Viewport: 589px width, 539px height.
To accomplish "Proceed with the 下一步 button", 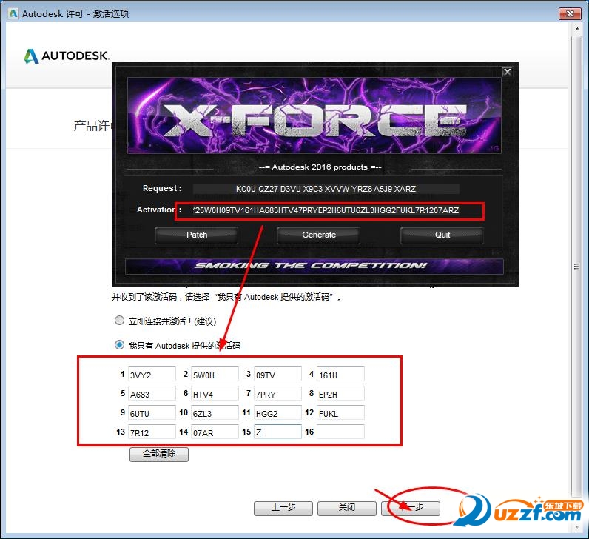I will coord(411,508).
